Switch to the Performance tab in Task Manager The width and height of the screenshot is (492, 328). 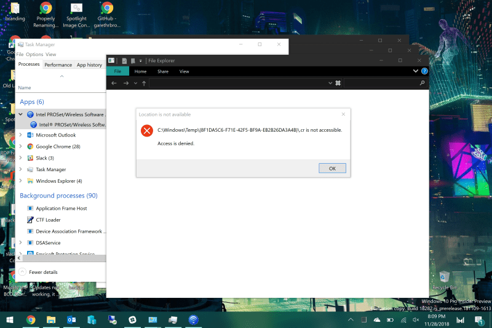click(x=58, y=65)
